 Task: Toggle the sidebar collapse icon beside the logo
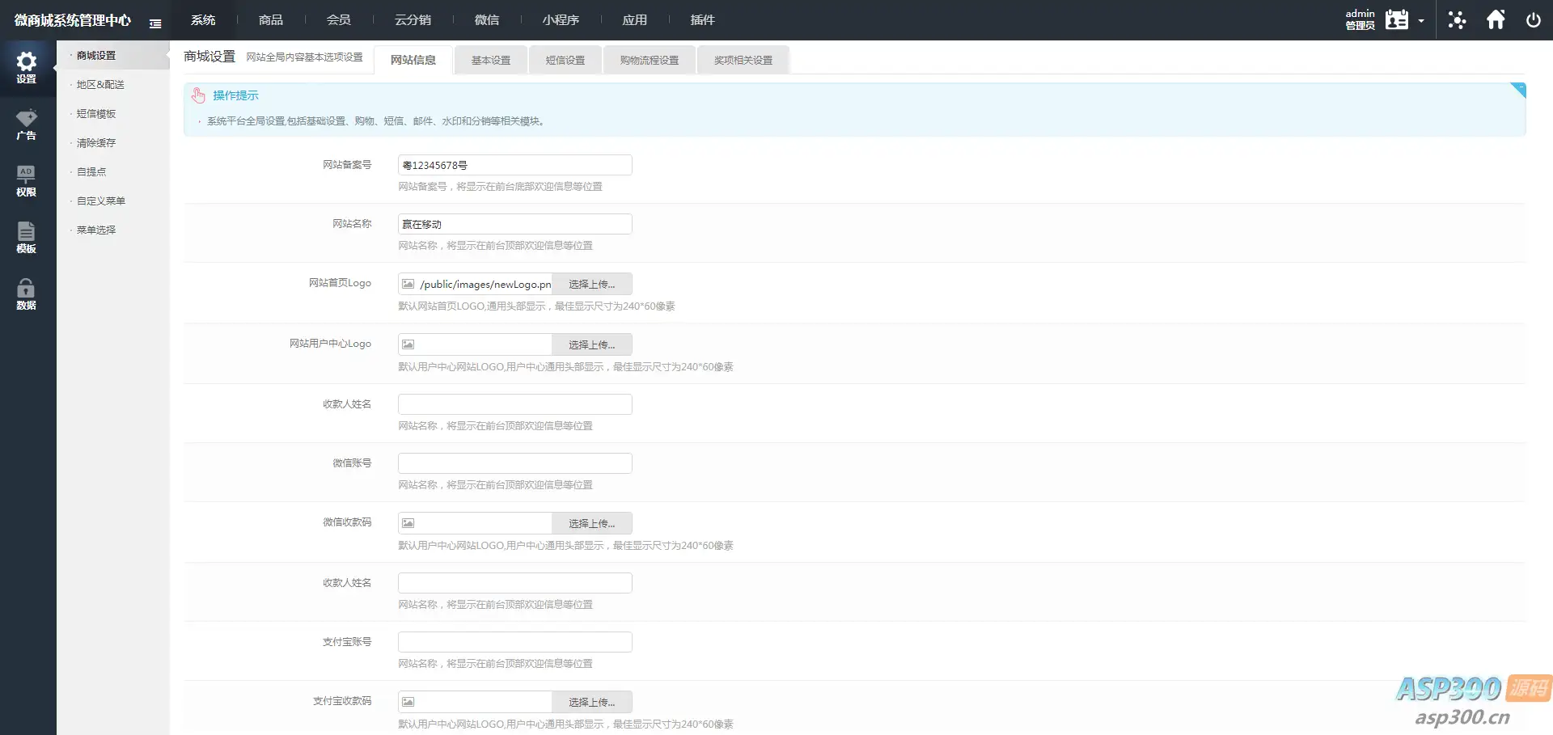pyautogui.click(x=155, y=23)
